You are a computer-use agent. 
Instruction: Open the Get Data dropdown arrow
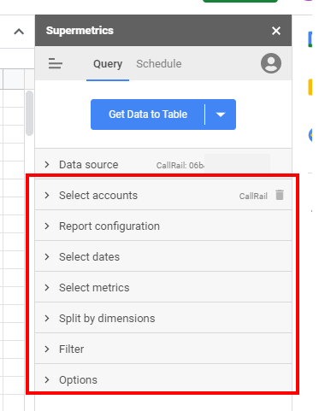(221, 114)
